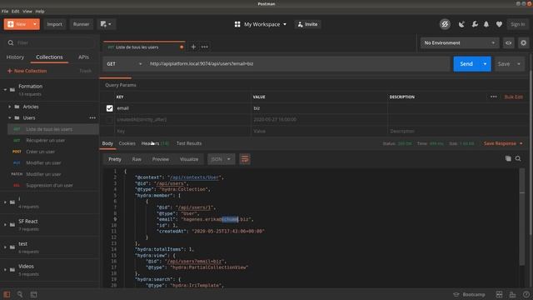Uncheck the email query param checkbox
Viewport: 533px width, 300px height.
coord(109,108)
